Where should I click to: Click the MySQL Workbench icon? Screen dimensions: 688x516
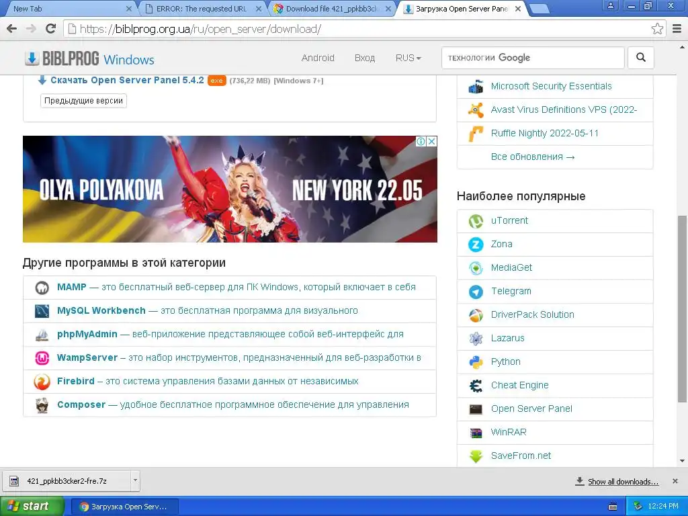(x=42, y=311)
